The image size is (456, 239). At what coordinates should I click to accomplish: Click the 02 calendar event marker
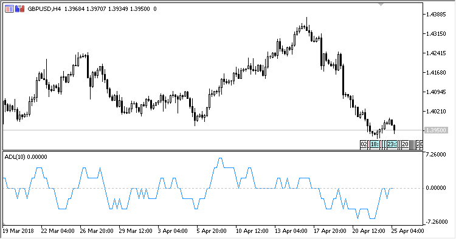364,144
